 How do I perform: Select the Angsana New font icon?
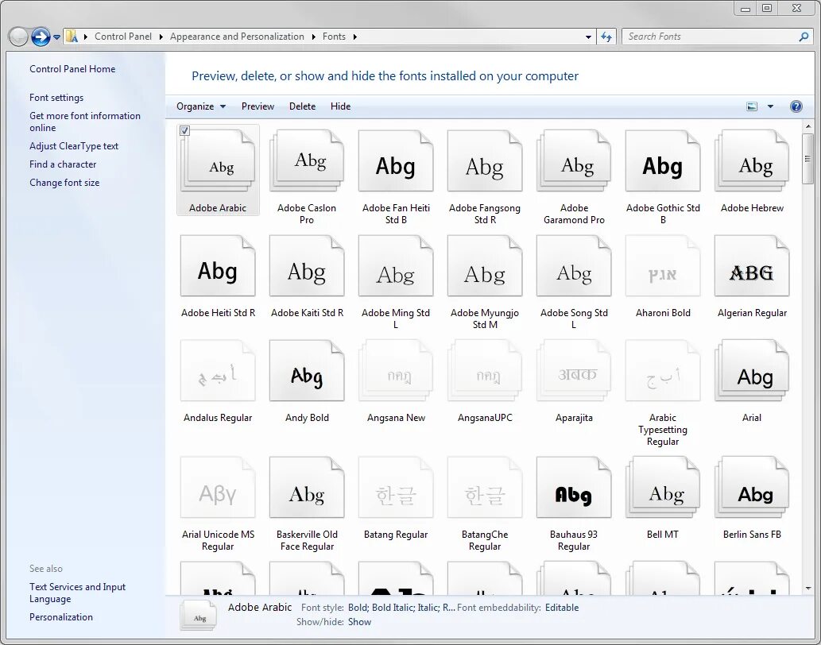[x=396, y=370]
